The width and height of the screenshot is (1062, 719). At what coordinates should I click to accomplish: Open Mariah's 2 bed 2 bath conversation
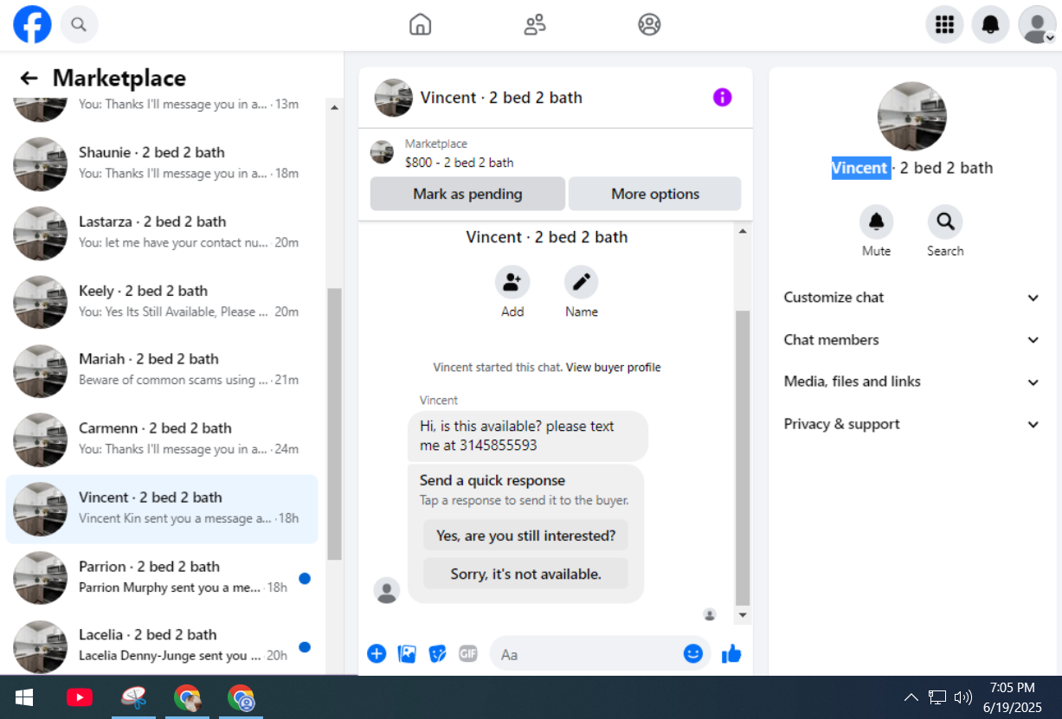pyautogui.click(x=162, y=369)
